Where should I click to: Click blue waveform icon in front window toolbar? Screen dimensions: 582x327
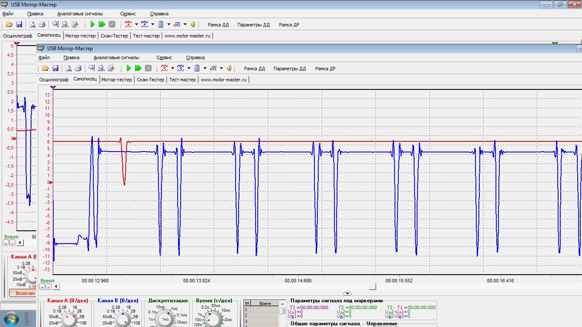coord(181,68)
